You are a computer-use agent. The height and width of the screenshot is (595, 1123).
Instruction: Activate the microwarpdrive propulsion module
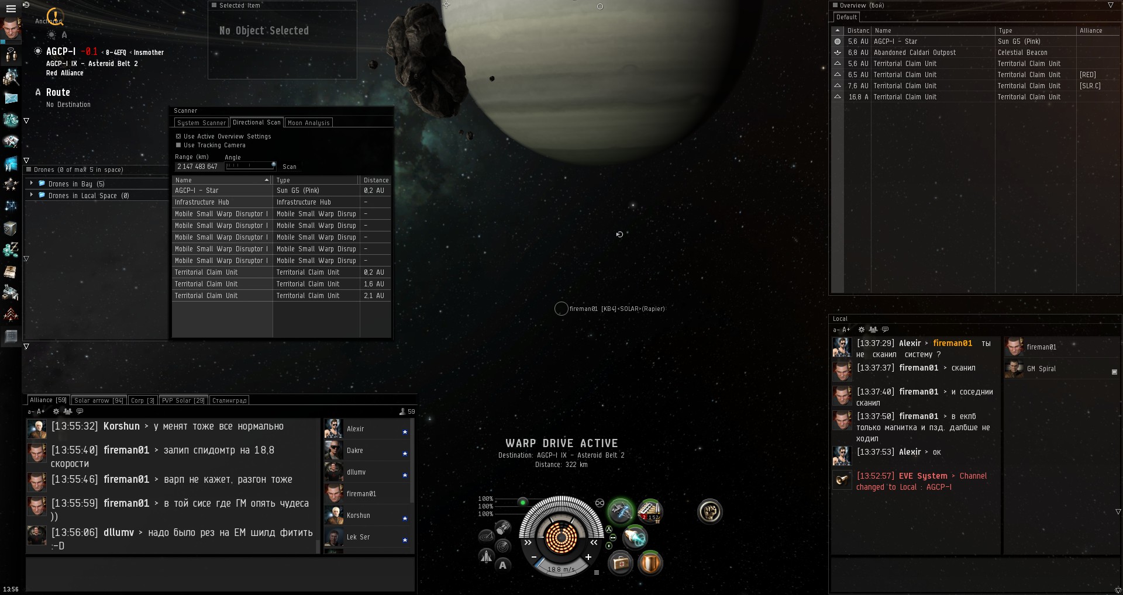pyautogui.click(x=635, y=537)
